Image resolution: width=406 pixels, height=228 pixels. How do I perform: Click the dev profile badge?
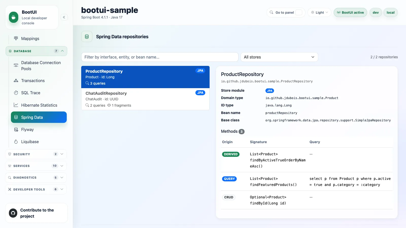pyautogui.click(x=376, y=12)
